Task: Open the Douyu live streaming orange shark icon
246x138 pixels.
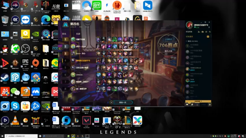Action: (x=26, y=93)
